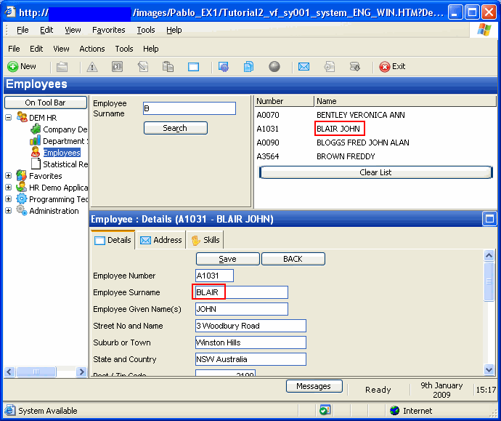Image resolution: width=501 pixels, height=421 pixels.
Task: Click the Administration gears icon
Action: pos(21,210)
